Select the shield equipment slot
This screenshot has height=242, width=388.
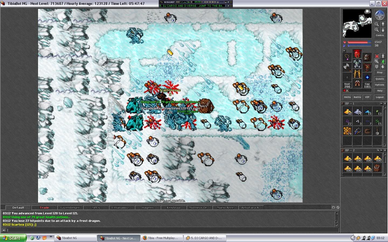click(367, 67)
